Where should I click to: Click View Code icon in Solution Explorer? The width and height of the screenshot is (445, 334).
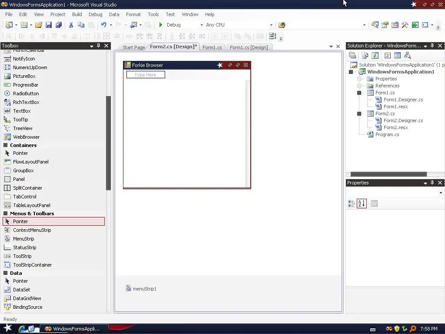click(x=387, y=55)
